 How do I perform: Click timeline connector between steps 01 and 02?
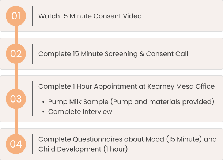(16, 35)
